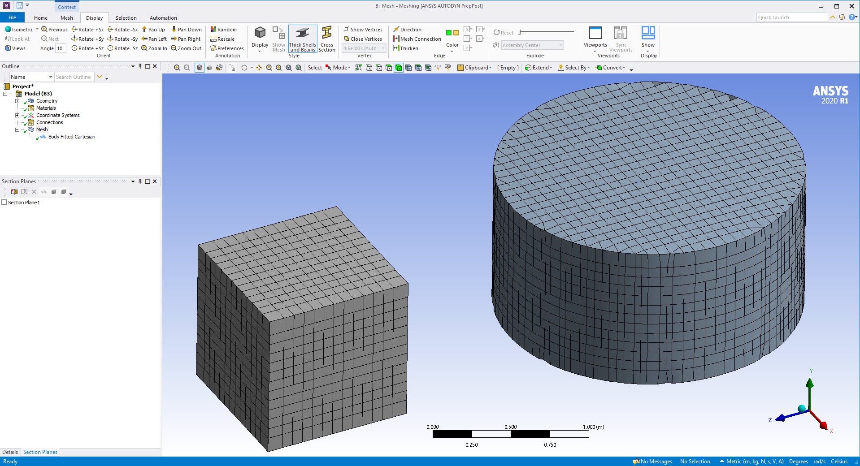Click the Random annotation coloring icon

[224, 29]
